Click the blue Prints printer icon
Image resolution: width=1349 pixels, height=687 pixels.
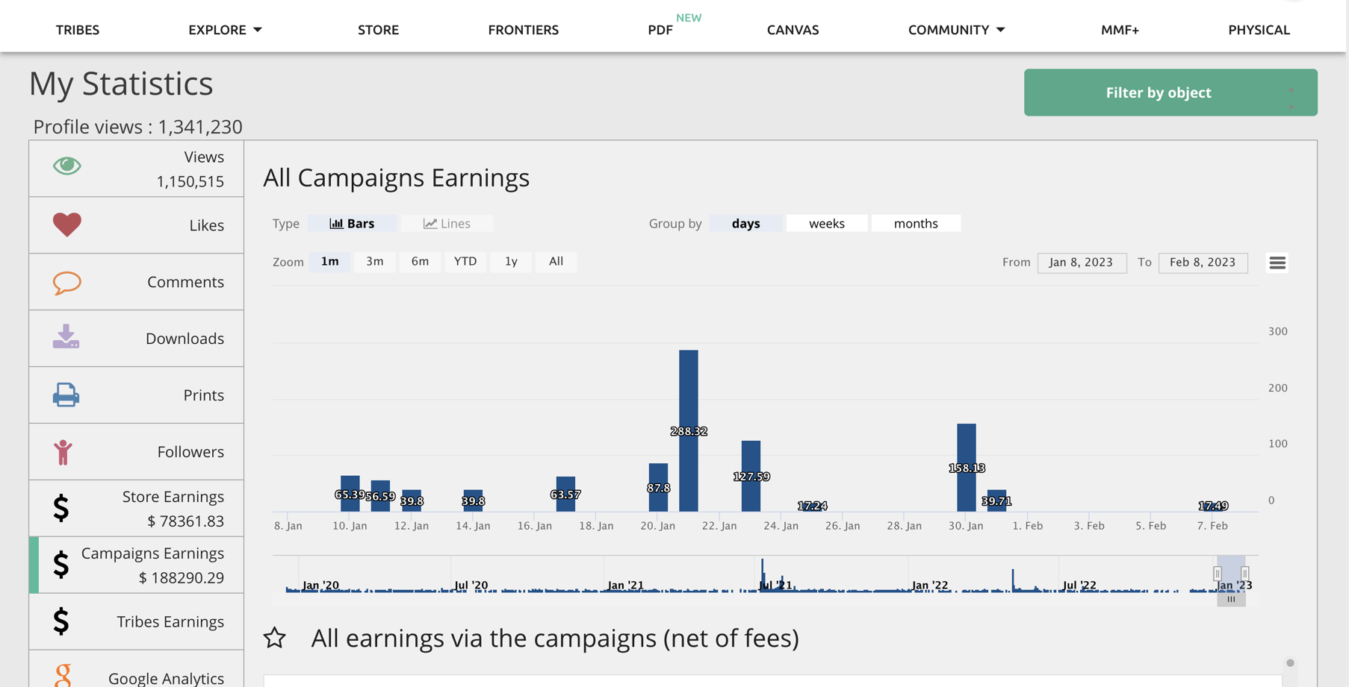tap(66, 395)
